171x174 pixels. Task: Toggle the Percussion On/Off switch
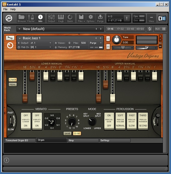pos(109,121)
